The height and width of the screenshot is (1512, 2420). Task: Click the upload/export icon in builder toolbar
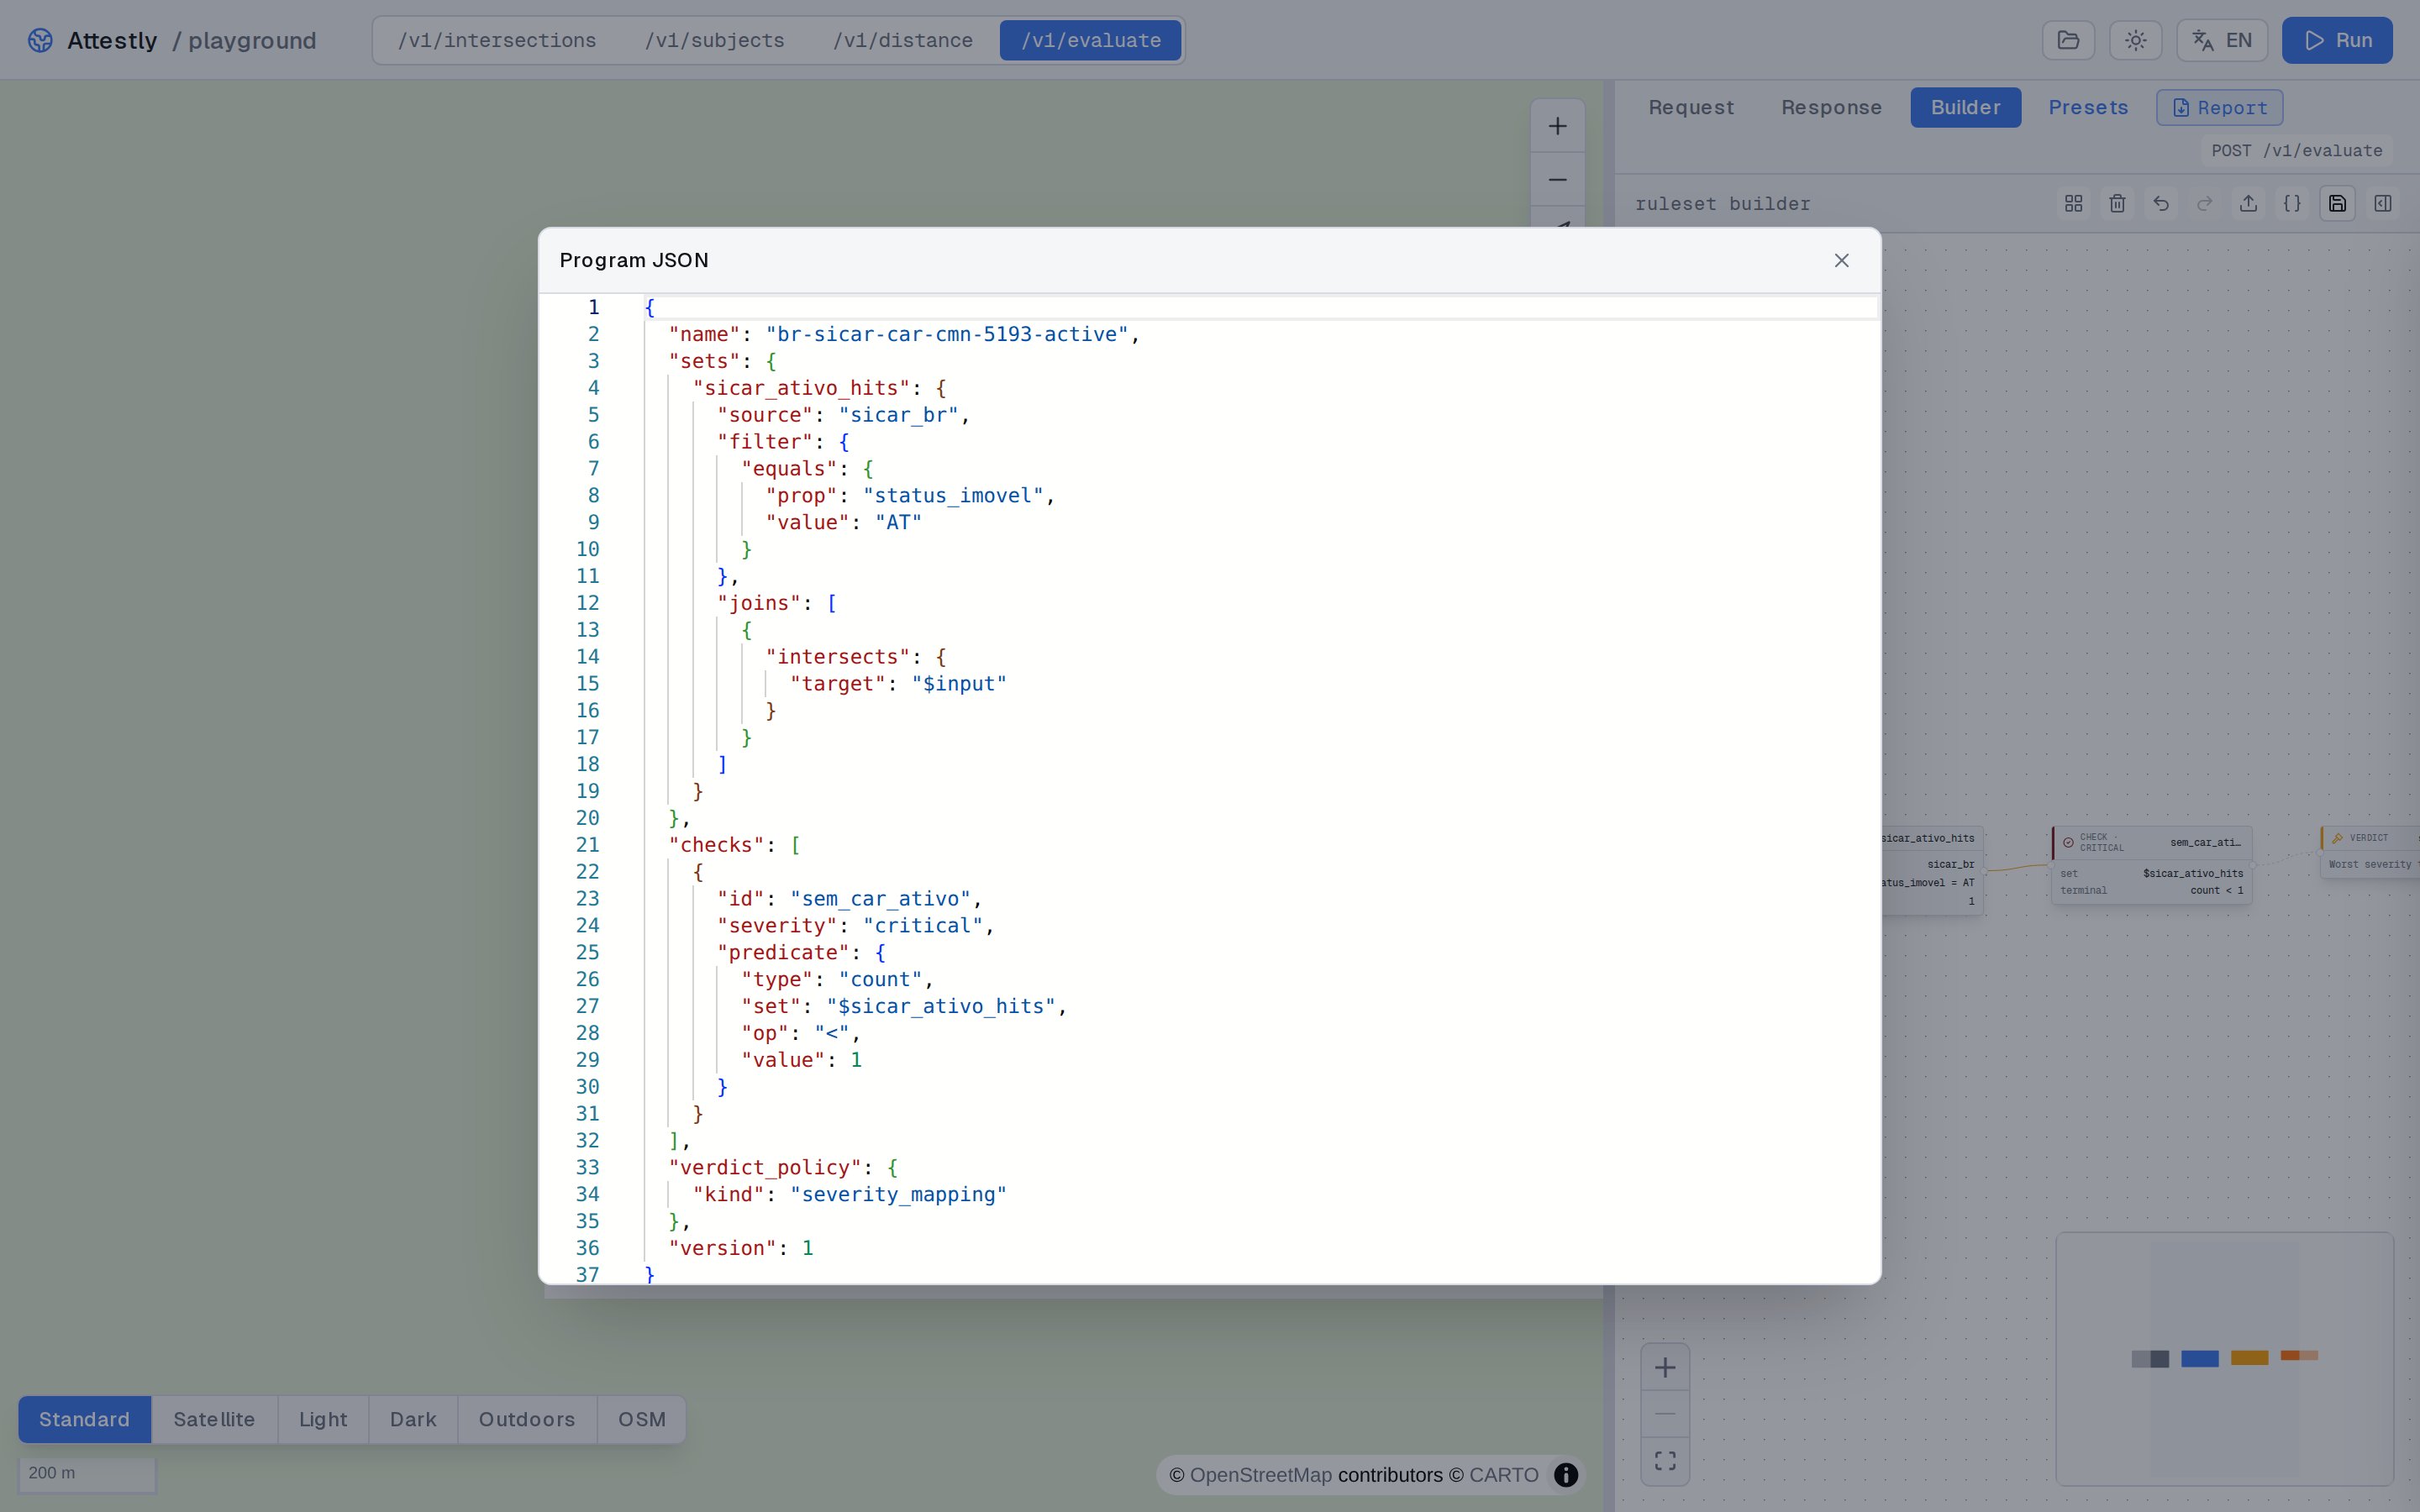2248,203
